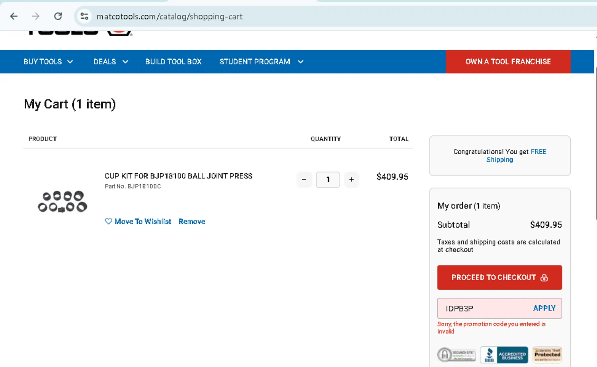Open site information icon in address bar
The image size is (597, 367).
[84, 16]
